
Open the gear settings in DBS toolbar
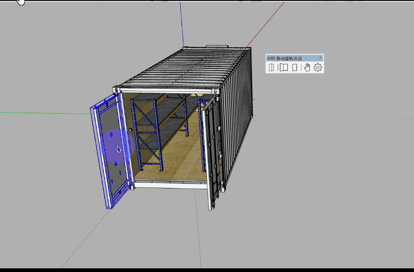click(318, 68)
